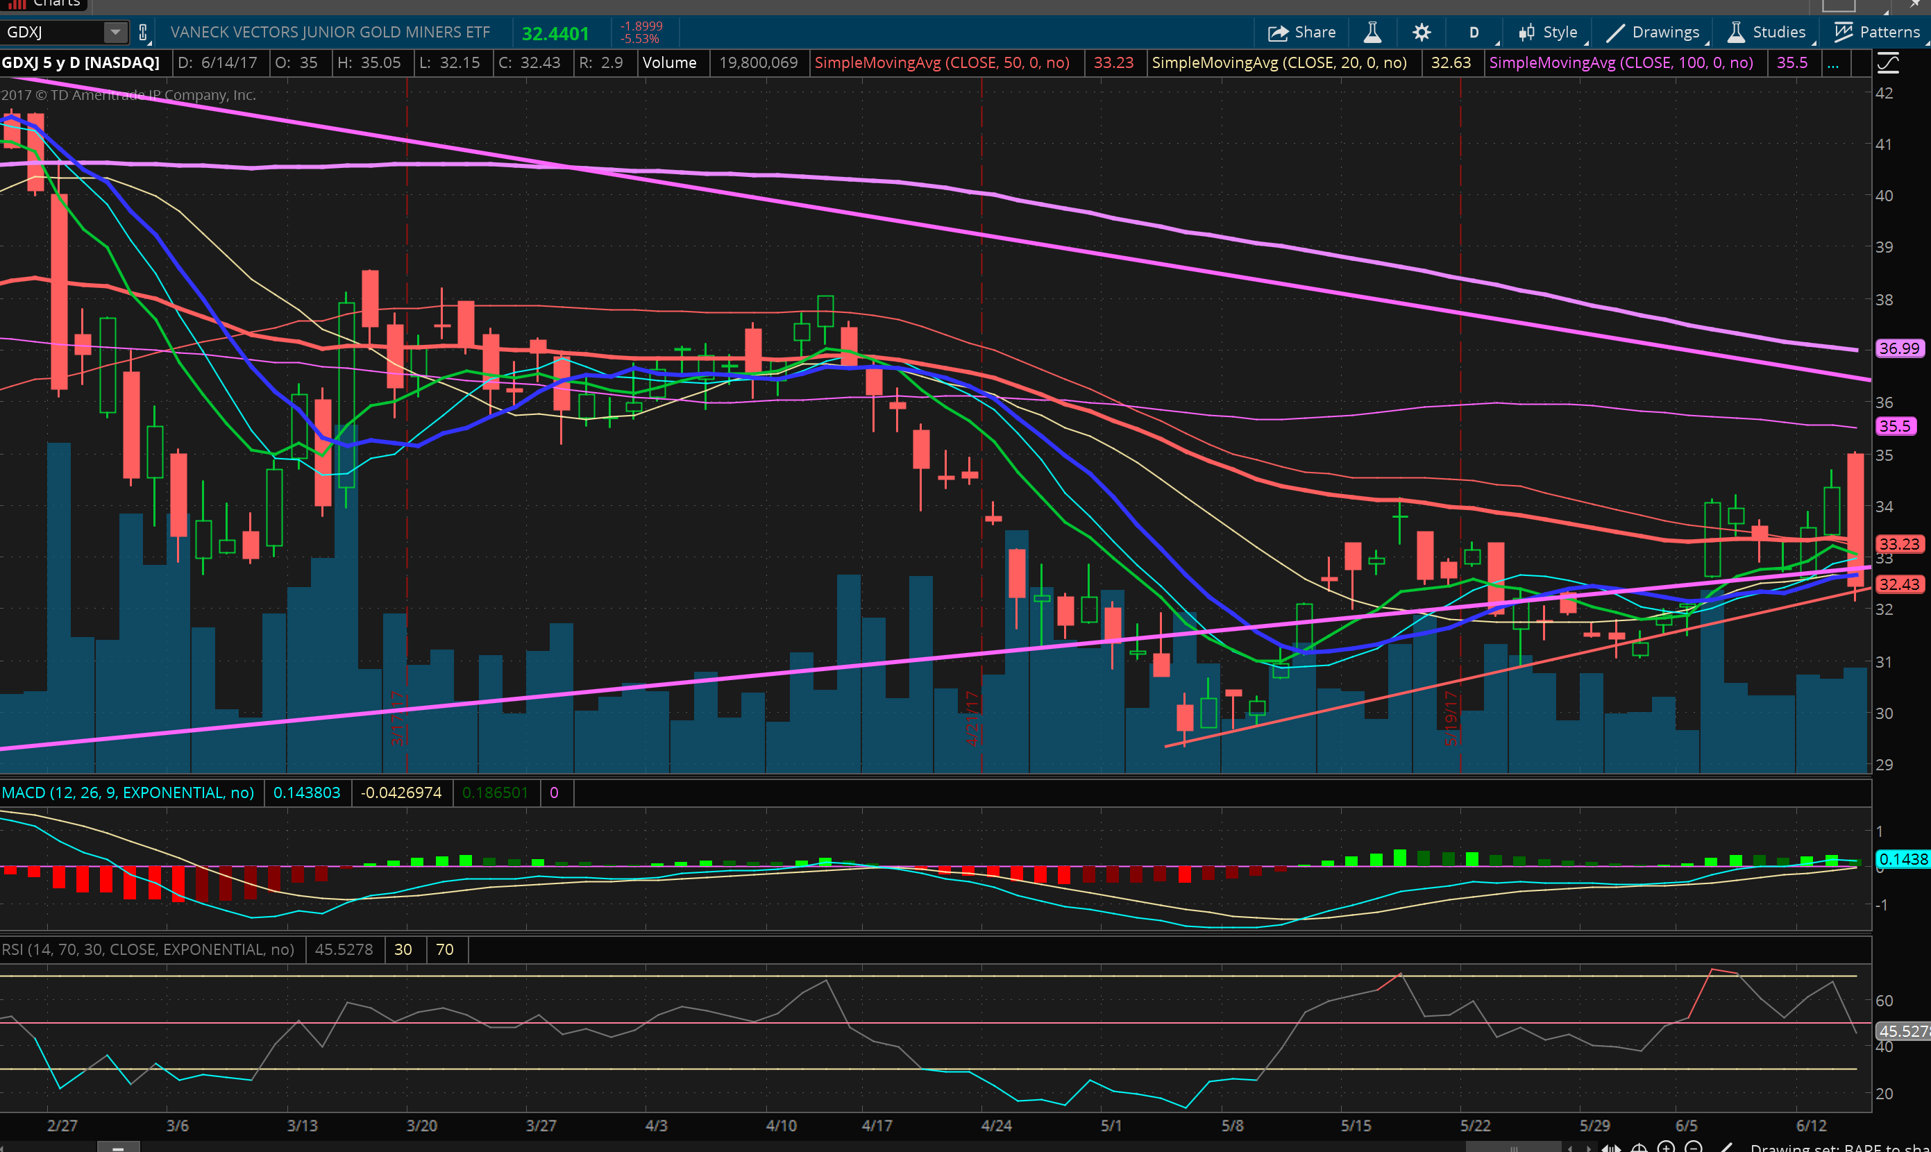Click the symbol link clipboard icon

(143, 33)
